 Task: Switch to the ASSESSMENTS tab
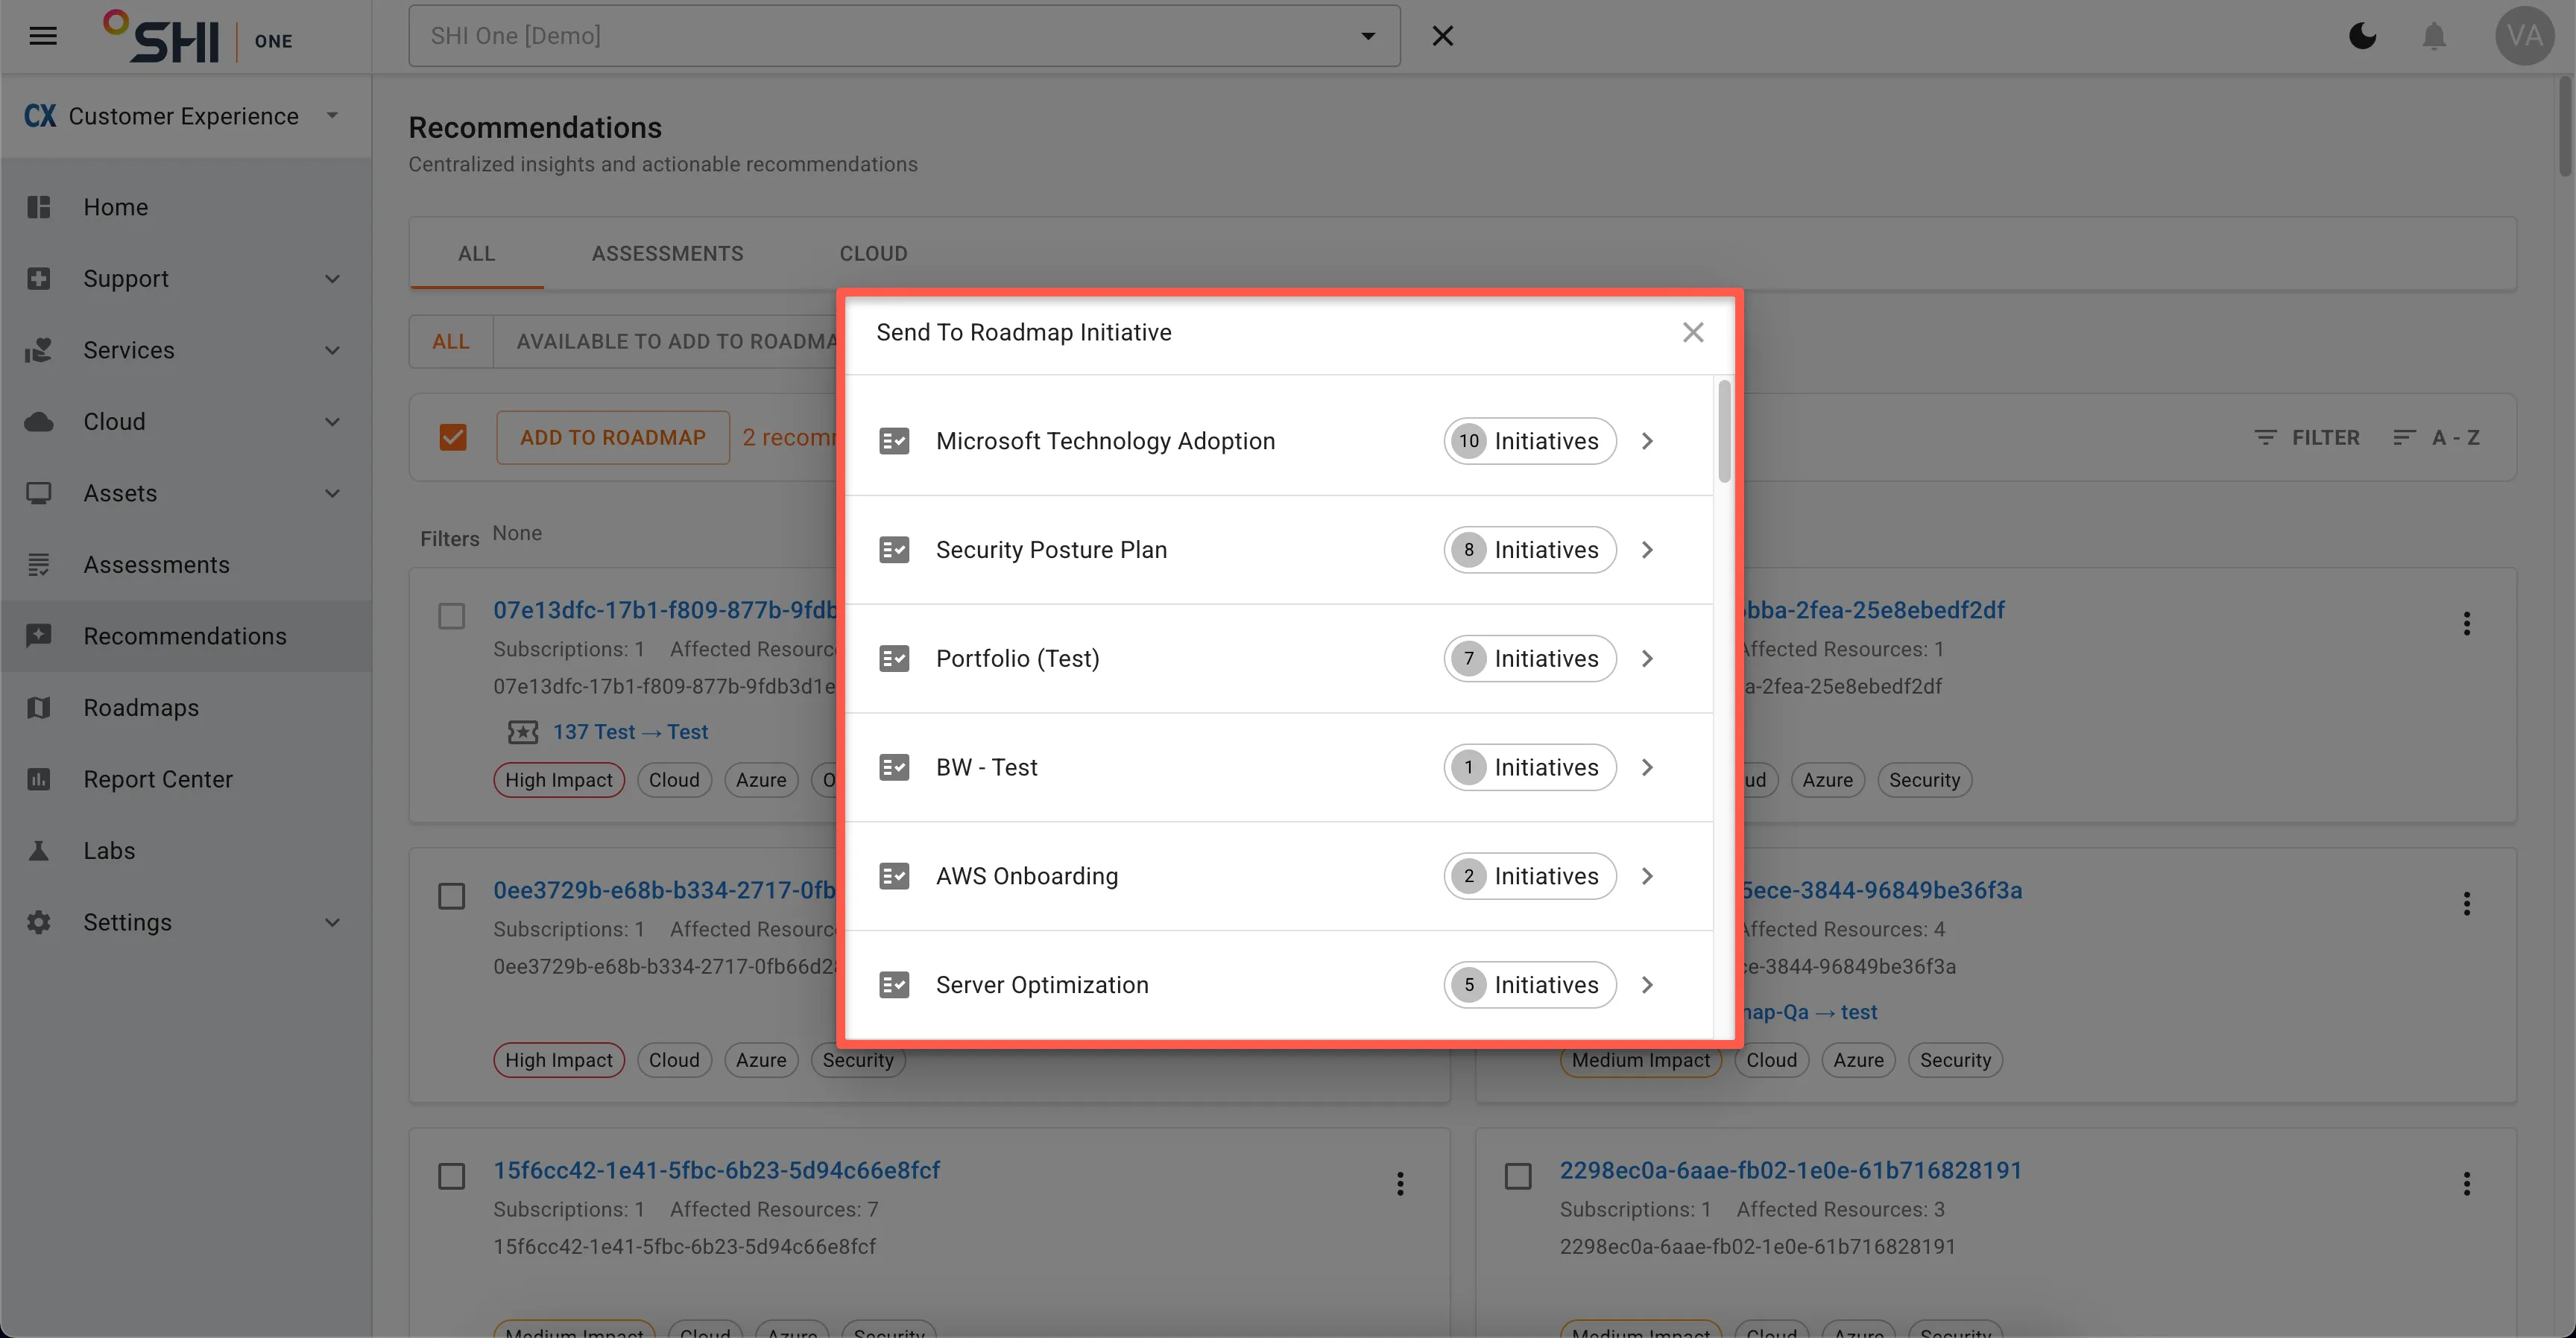click(x=667, y=254)
